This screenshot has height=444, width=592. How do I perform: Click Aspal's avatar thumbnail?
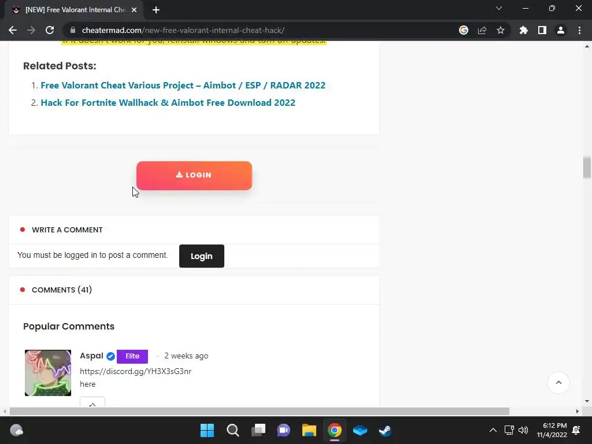tap(48, 373)
